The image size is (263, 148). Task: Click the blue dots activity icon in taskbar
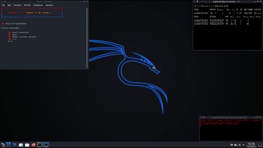click(x=15, y=145)
